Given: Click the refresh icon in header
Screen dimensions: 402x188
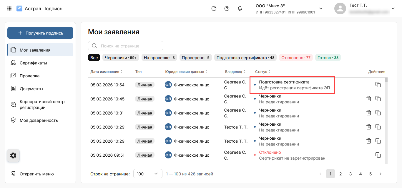Looking at the screenshot, I should tap(214, 8).
